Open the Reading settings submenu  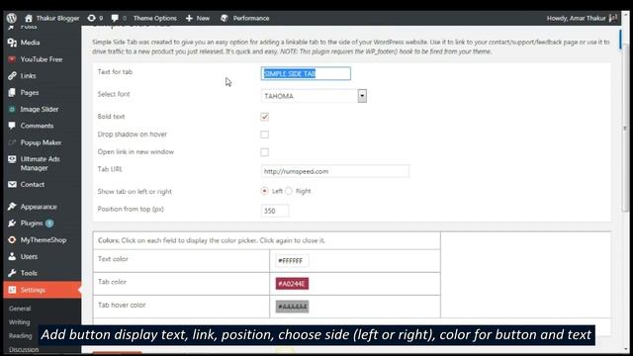[x=20, y=335]
